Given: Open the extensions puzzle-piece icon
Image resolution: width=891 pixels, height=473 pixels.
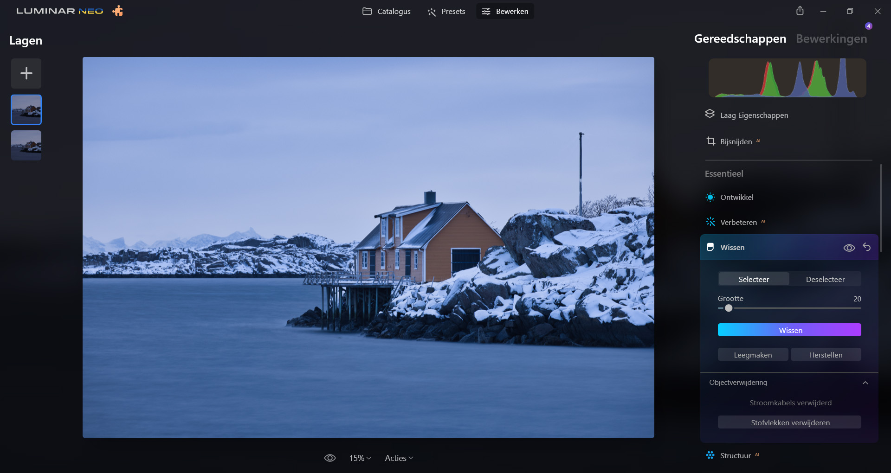Looking at the screenshot, I should pos(118,11).
